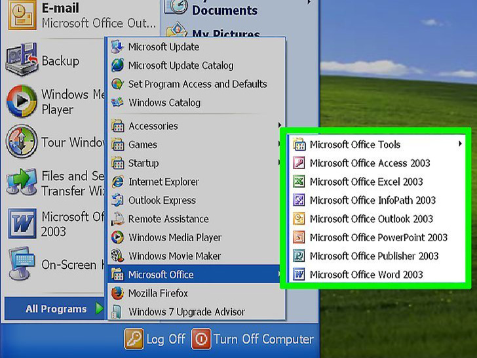Click the Microsoft Office Tools label
The image size is (477, 358).
pyautogui.click(x=355, y=144)
